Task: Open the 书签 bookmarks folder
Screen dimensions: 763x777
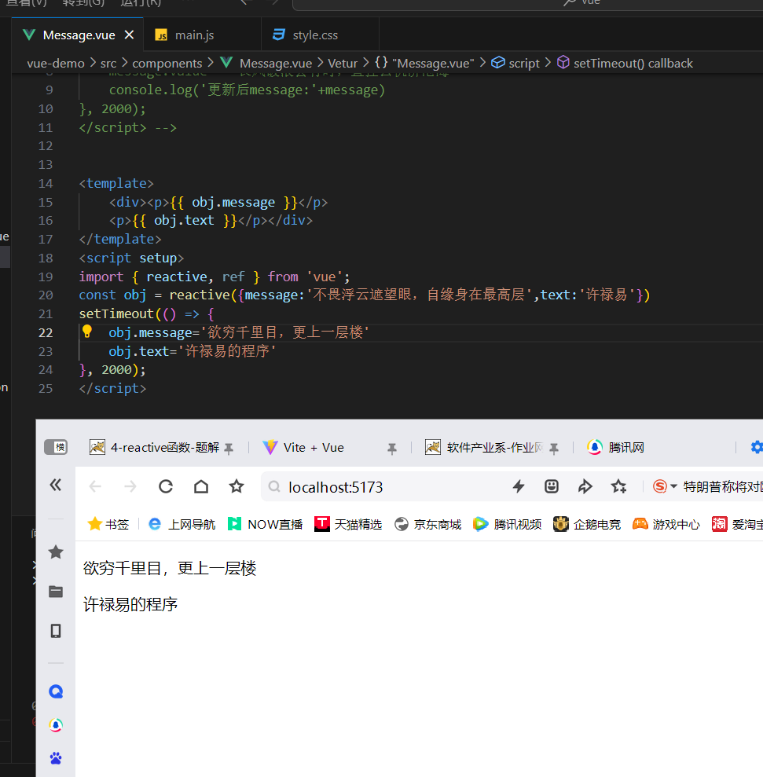Action: [108, 524]
